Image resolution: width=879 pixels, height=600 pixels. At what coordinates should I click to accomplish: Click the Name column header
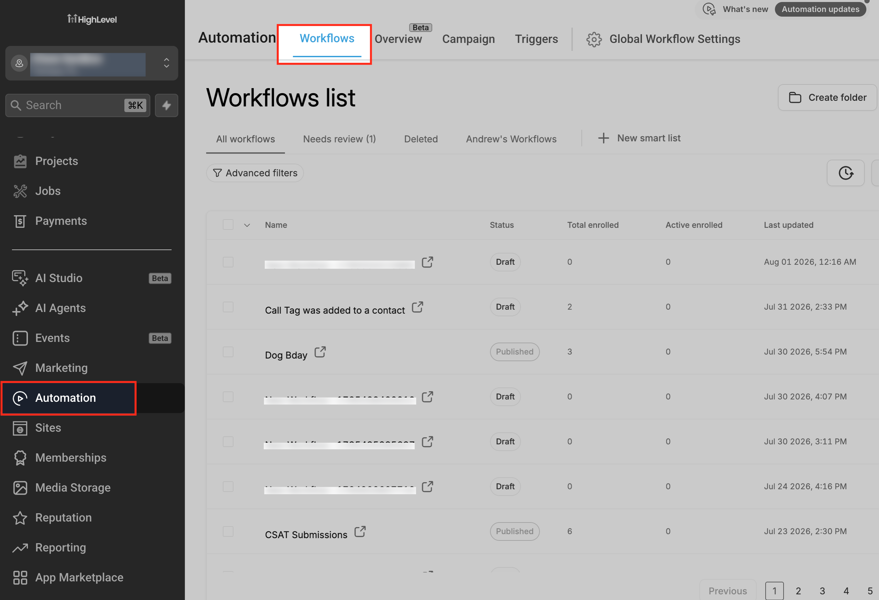276,225
